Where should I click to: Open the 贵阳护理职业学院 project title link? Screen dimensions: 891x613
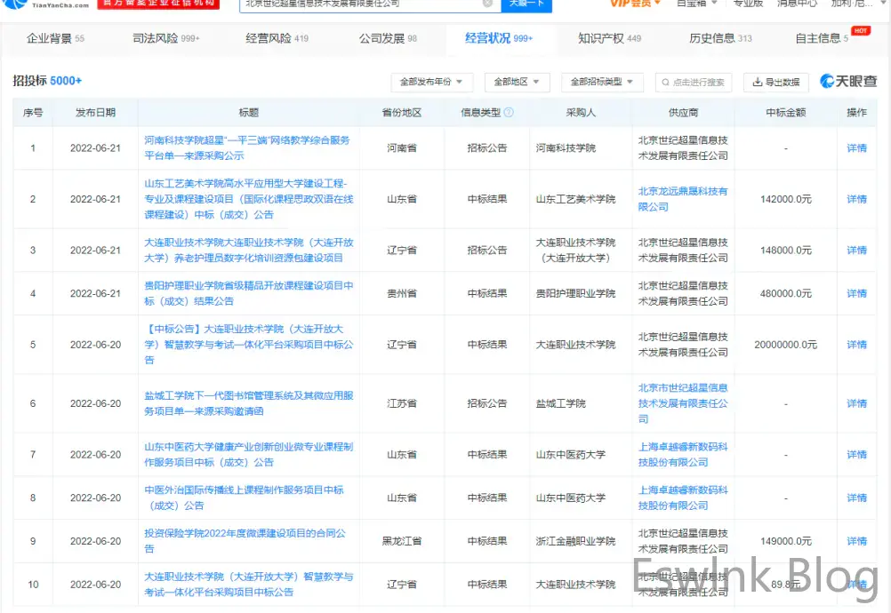click(249, 293)
